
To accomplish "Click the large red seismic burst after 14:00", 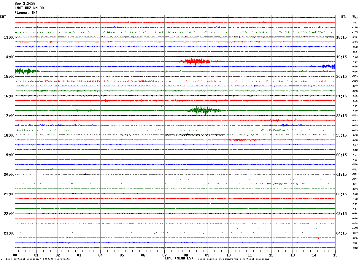I will point(196,61).
